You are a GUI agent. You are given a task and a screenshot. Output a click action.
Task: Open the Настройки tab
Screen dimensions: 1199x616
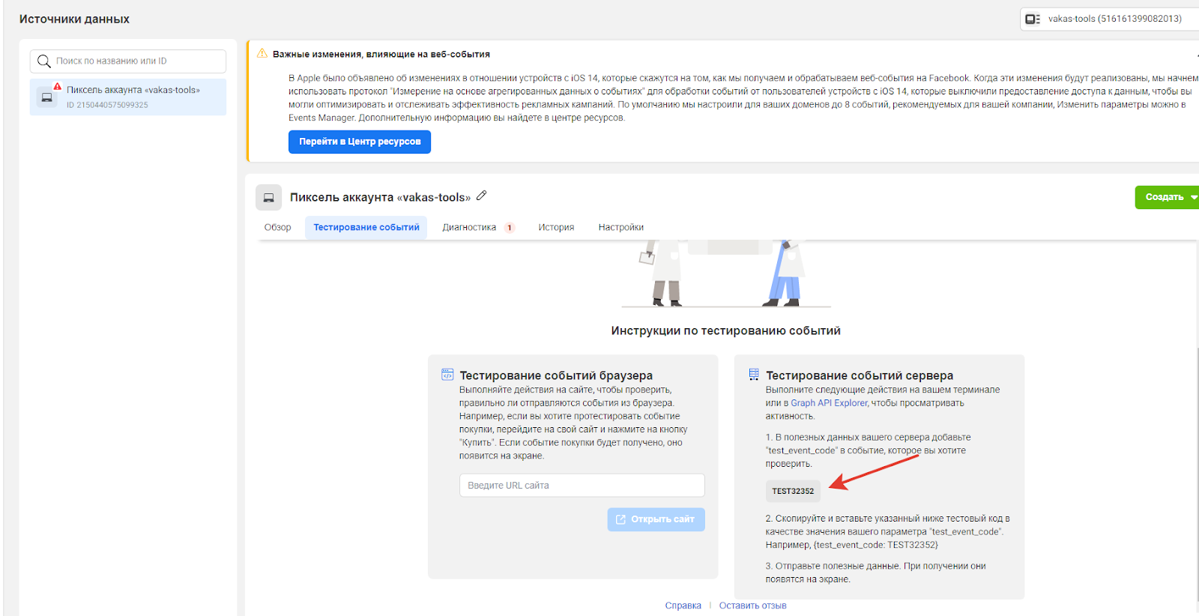point(620,228)
